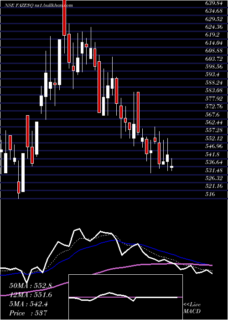This screenshot has width=228, height=320.
Task: Click the 593.4 price axis label
Action: point(212,75)
